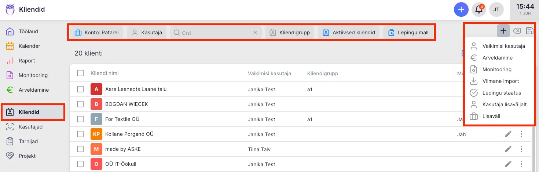
Task: Open three-dot menu for made by ASKE
Action: 521,149
